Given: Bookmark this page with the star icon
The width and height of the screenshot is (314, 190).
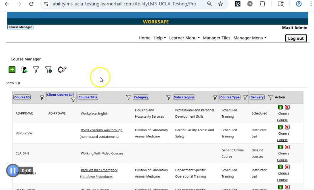Looking at the screenshot, I should 220,4.
